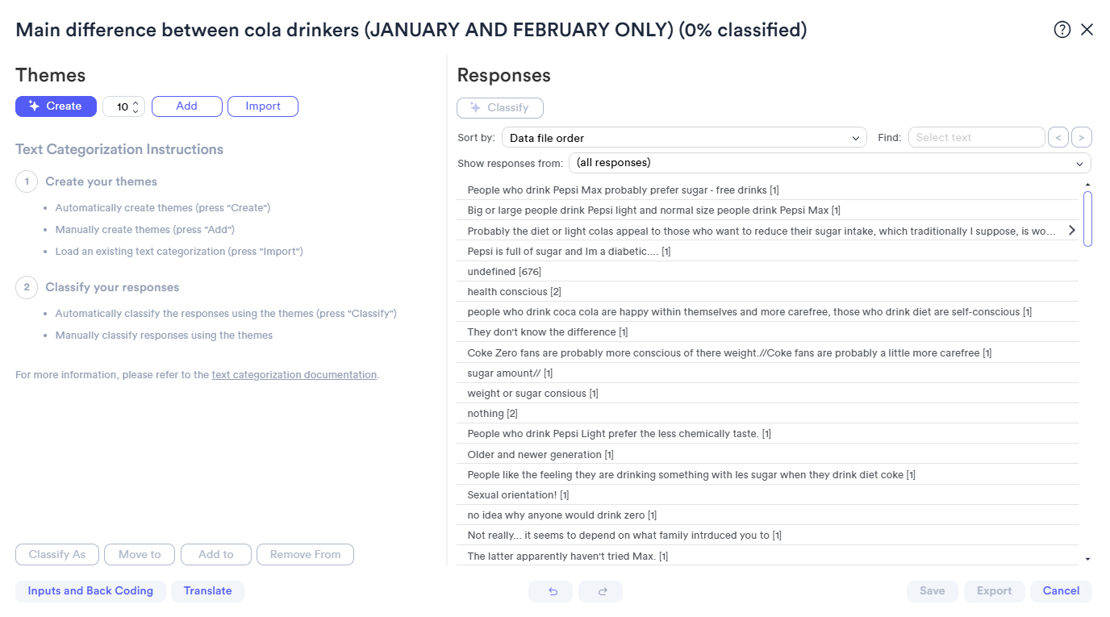Click the redo arrow button
1110x617 pixels.
point(601,591)
